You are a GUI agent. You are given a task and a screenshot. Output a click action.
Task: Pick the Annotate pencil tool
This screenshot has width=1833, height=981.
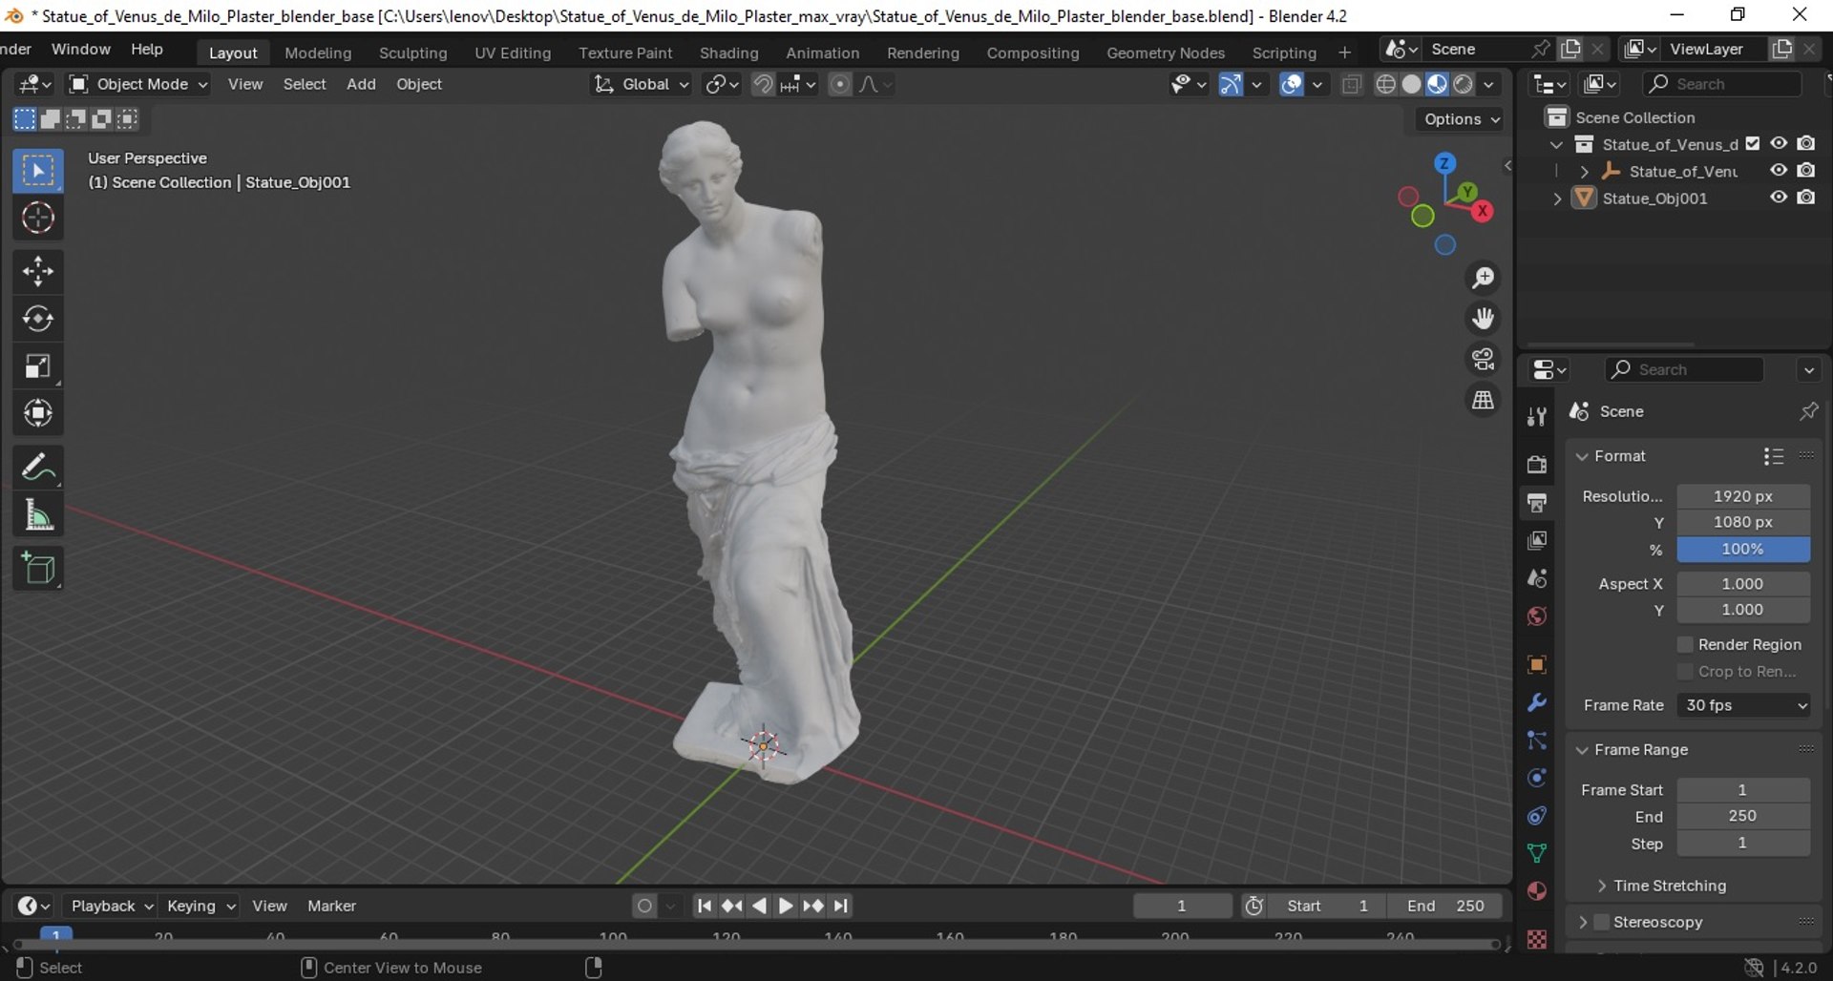38,468
